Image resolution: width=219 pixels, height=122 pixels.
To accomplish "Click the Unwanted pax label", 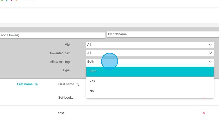I will coord(59,53).
